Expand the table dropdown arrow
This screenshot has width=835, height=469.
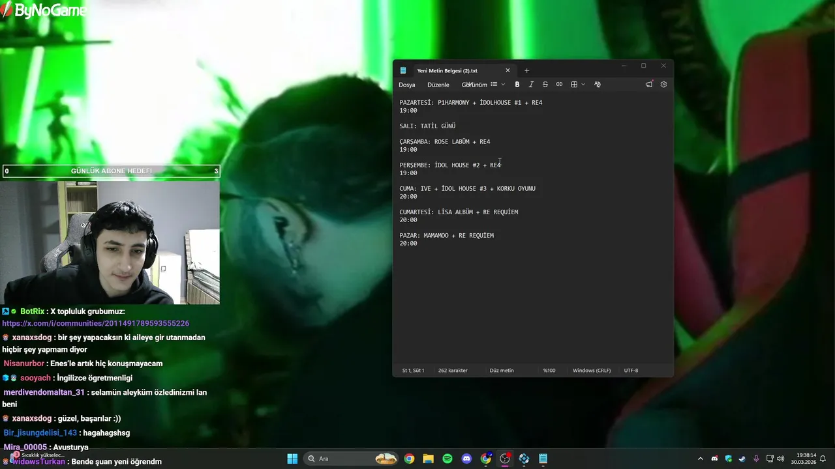583,85
